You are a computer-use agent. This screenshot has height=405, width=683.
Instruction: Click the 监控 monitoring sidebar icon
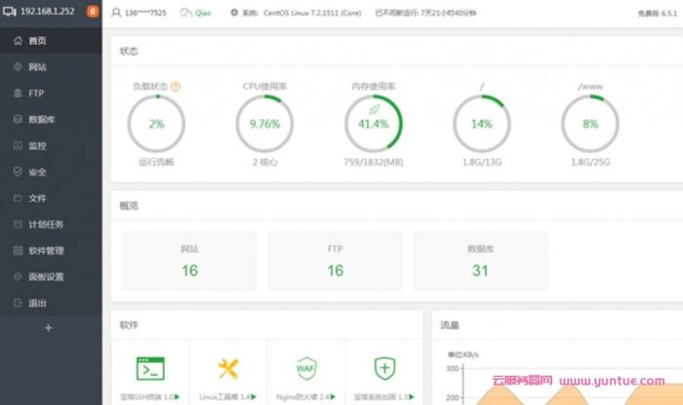(18, 146)
